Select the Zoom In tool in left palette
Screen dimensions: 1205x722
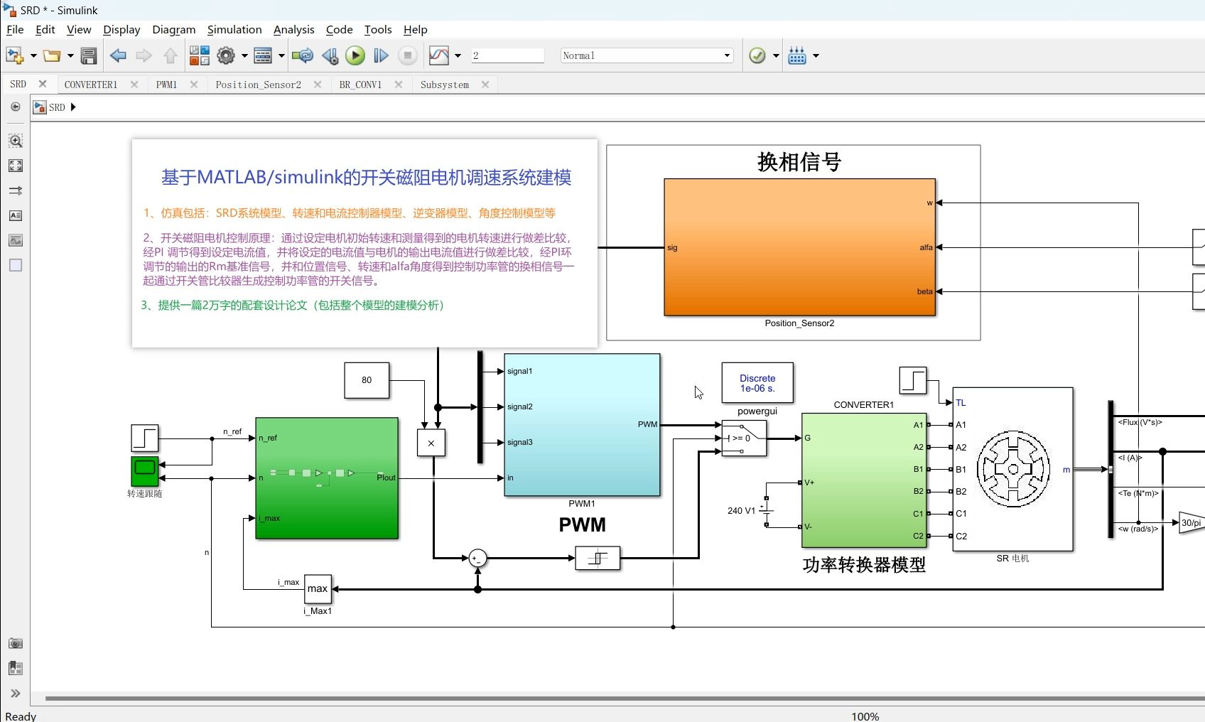[15, 141]
